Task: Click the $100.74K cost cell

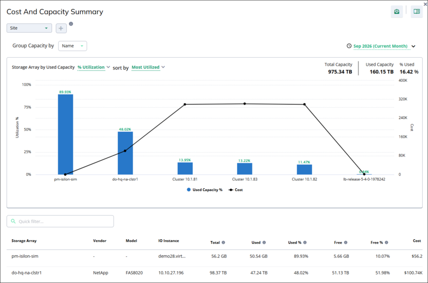Action: pos(413,273)
